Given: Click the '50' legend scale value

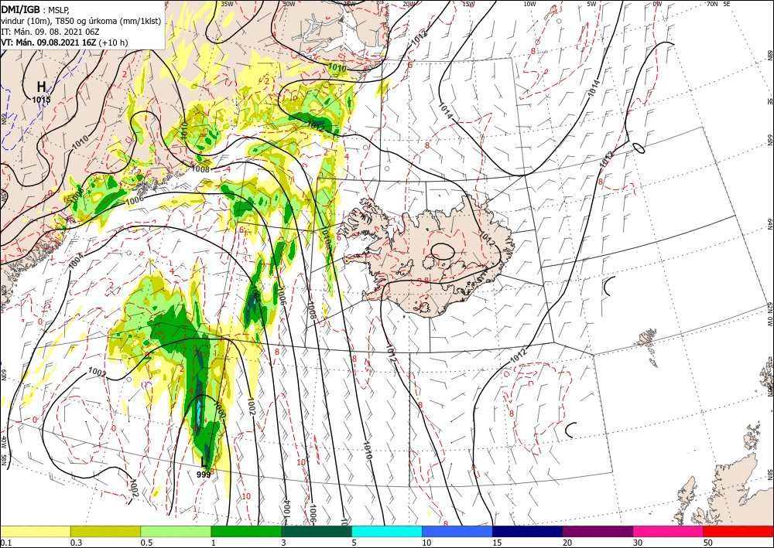Looking at the screenshot, I should point(708,542).
